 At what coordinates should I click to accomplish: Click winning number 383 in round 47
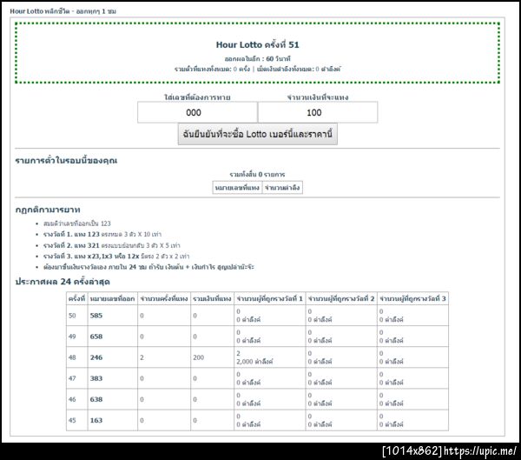tap(96, 378)
